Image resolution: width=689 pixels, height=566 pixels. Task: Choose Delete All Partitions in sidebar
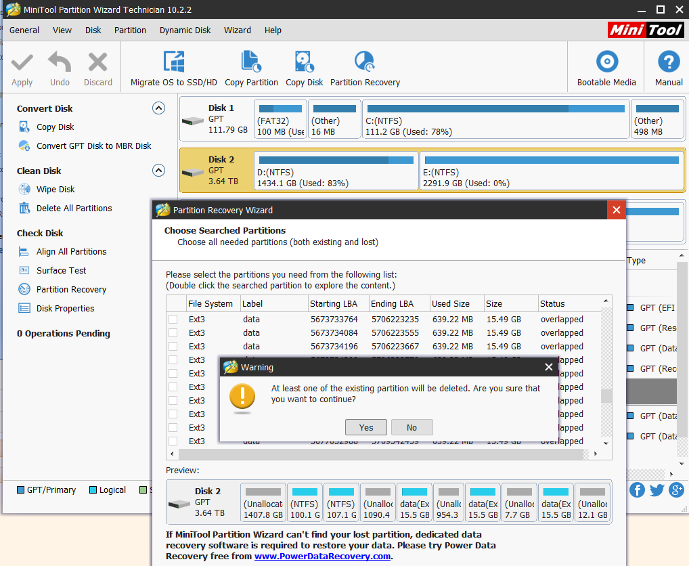pos(74,209)
